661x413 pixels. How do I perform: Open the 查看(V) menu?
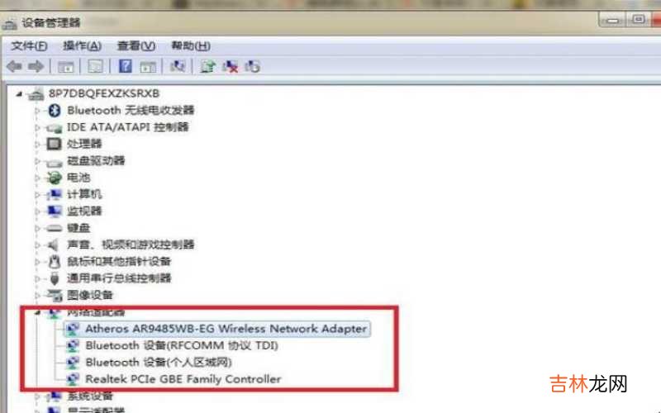[136, 45]
